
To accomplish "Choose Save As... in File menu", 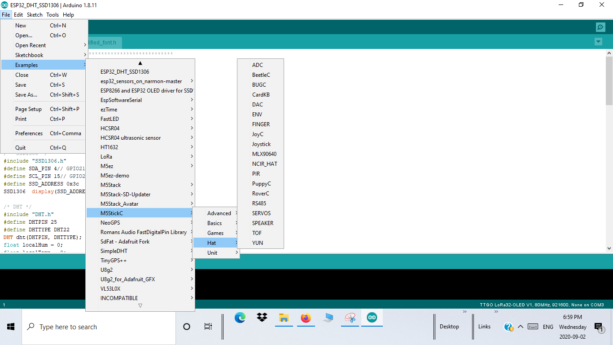I will pos(44,95).
